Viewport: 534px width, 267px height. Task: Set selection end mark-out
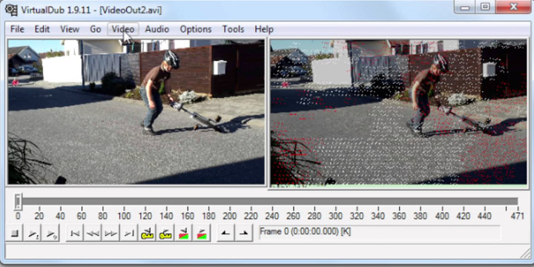[243, 233]
